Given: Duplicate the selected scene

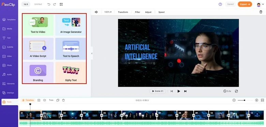Looking at the screenshot, I should click(x=58, y=100).
